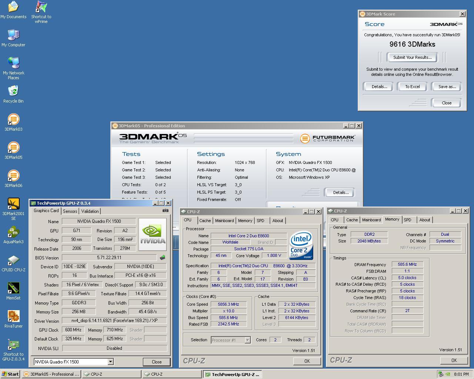474x379 pixels.
Task: Click DRAM Frequency value 585.6 MHz
Action: click(407, 265)
